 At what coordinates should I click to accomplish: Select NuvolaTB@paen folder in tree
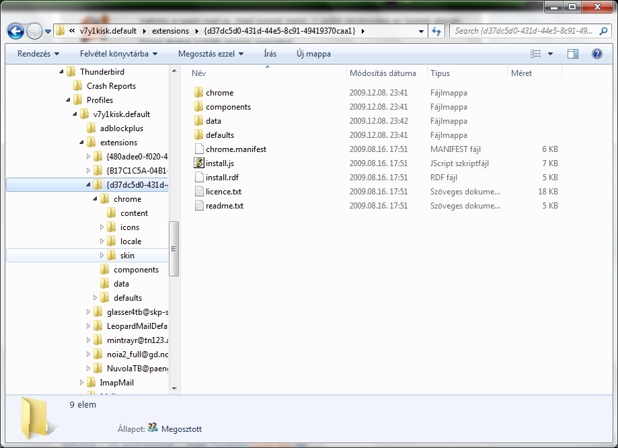pos(130,369)
